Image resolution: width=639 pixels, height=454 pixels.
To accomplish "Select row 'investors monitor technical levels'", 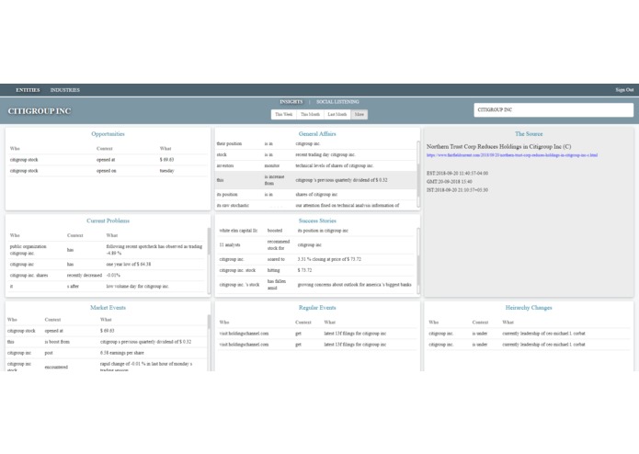I will pyautogui.click(x=315, y=165).
